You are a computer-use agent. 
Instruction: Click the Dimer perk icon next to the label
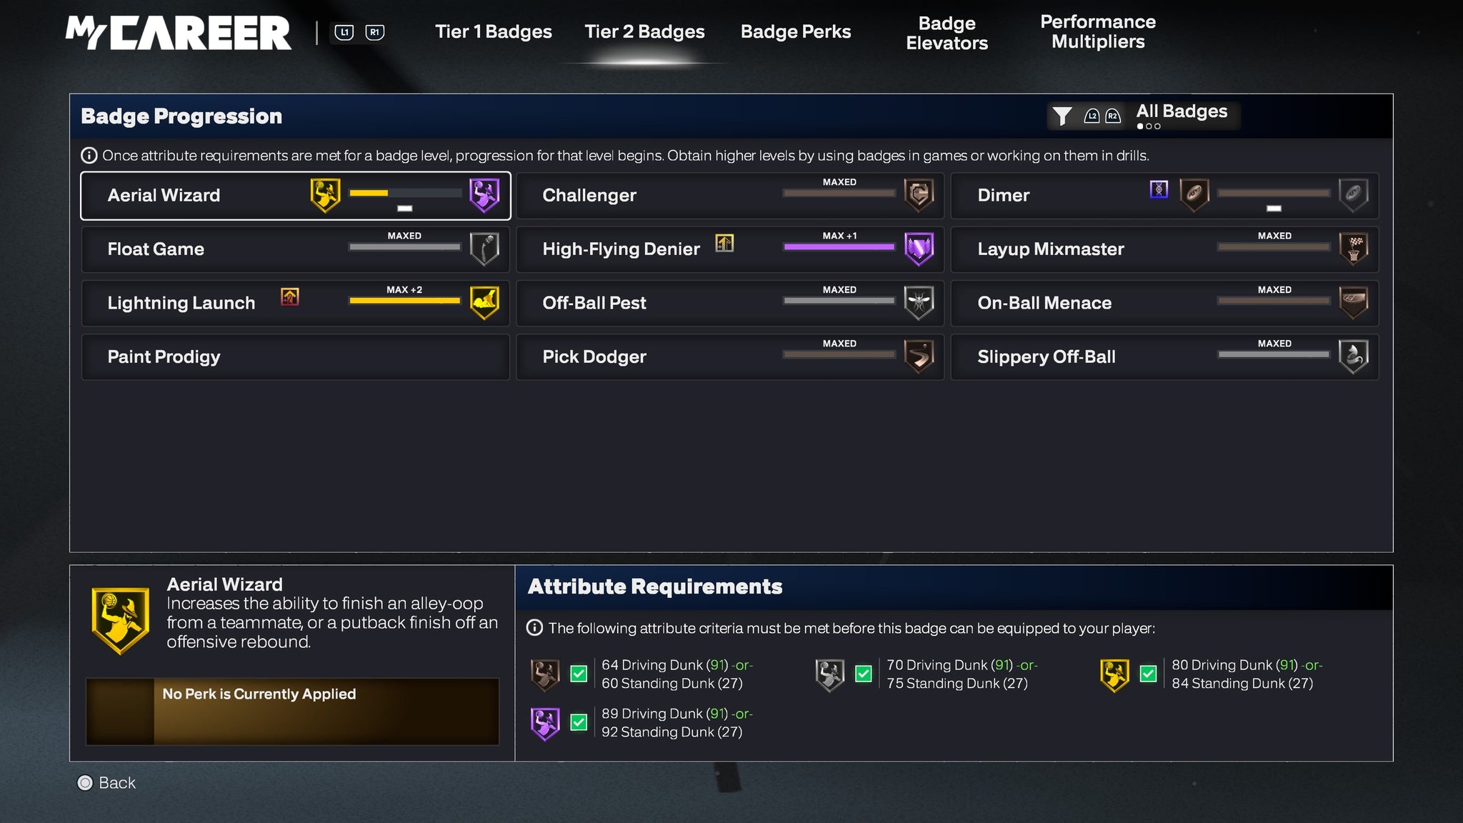click(x=1159, y=189)
